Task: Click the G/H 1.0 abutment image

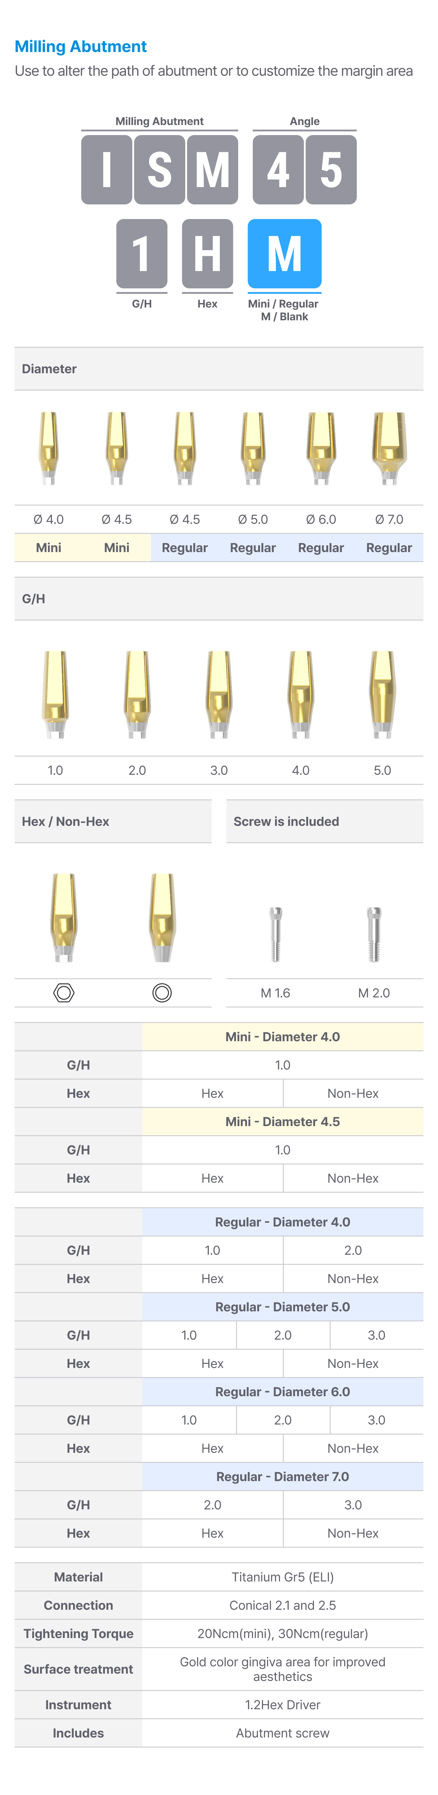Action: pos(56,693)
